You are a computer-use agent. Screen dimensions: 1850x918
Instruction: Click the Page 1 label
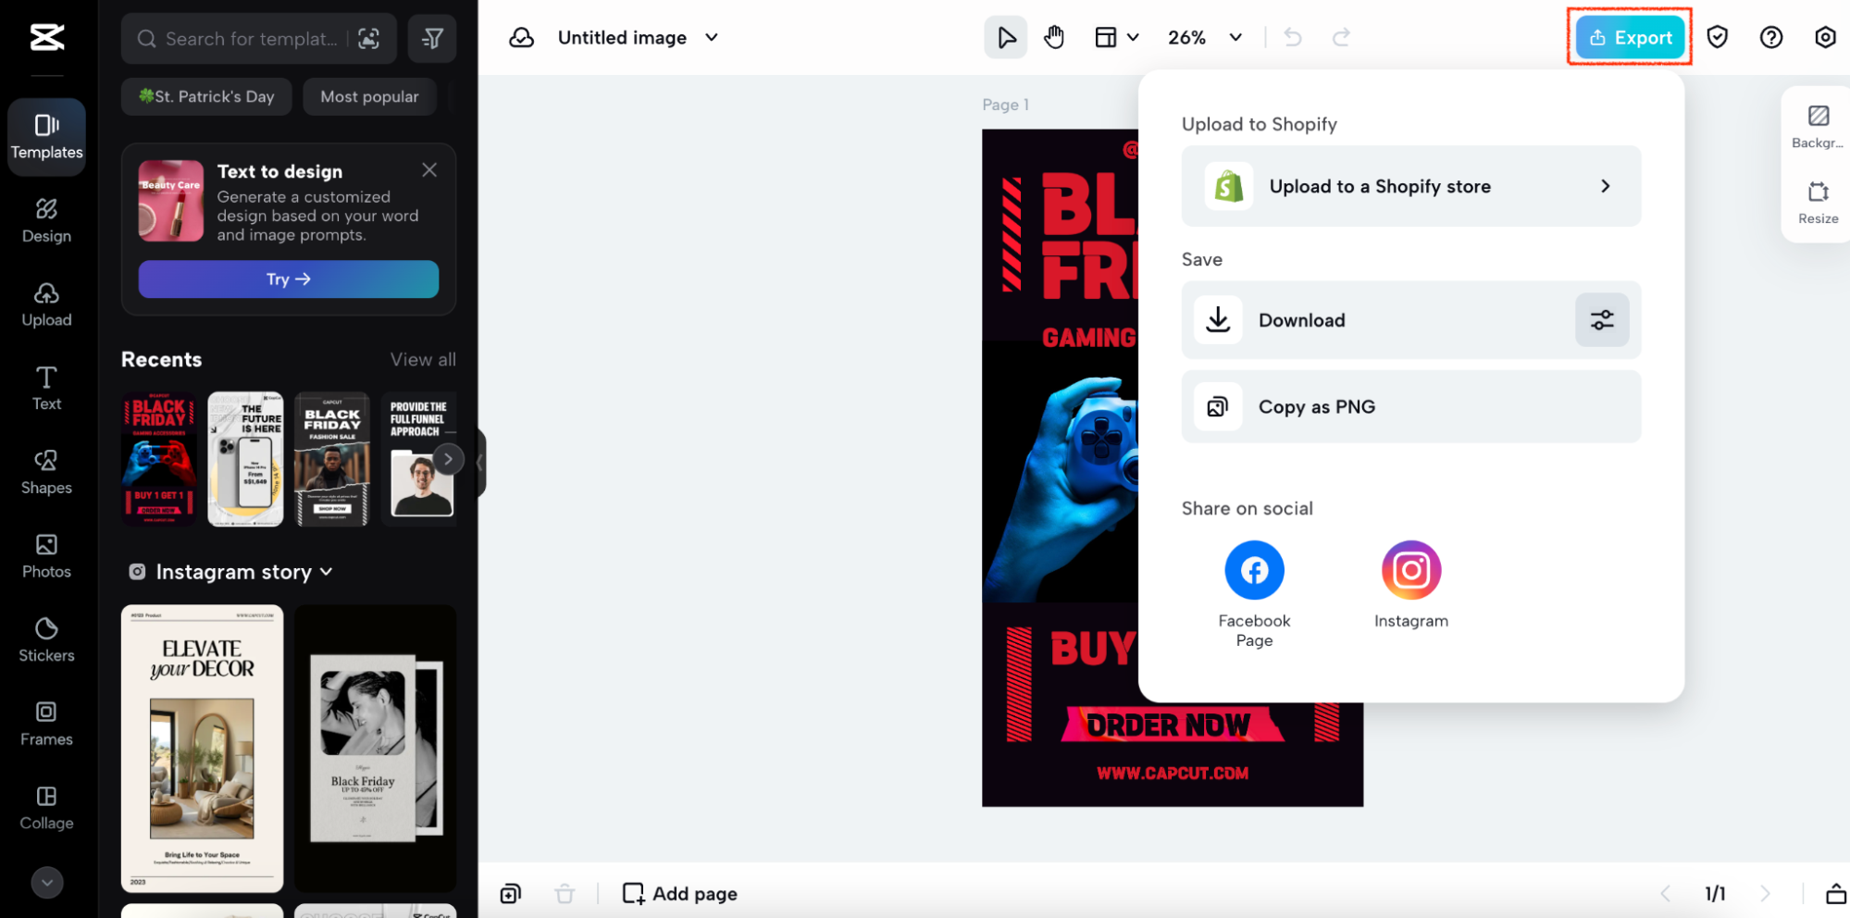tap(1005, 105)
